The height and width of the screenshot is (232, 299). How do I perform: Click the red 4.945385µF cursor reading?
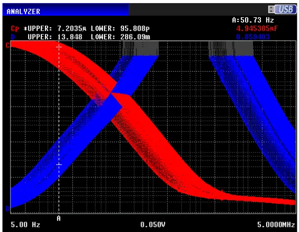(257, 29)
